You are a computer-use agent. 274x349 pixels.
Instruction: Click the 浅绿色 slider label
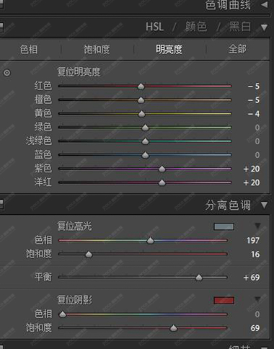39,141
